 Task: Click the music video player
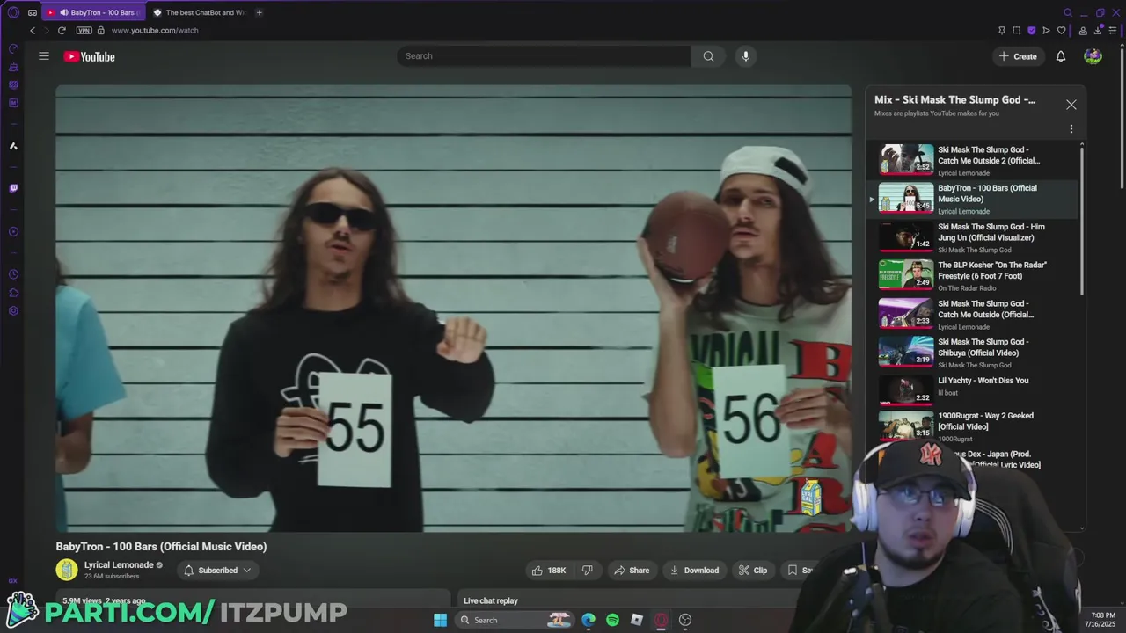click(x=454, y=309)
